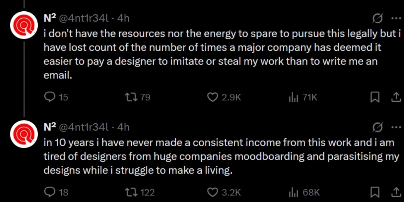The image size is (404, 202).
Task: Bookmark the first tweet about stolen work
Action: (x=375, y=97)
